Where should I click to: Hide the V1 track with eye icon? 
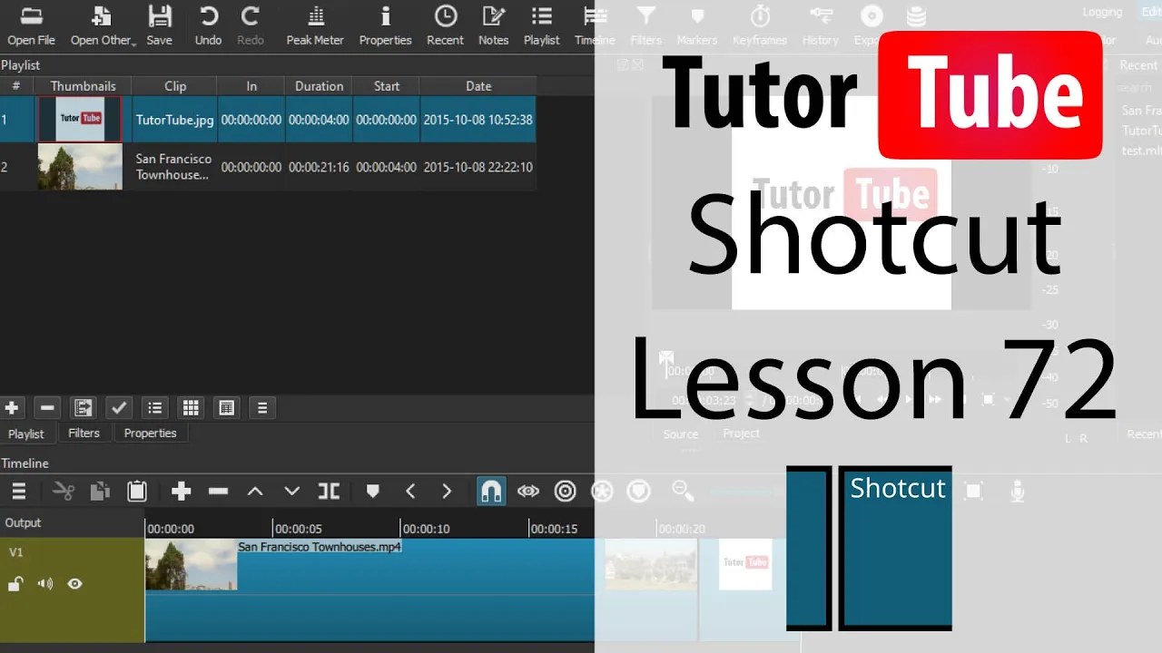click(x=75, y=584)
